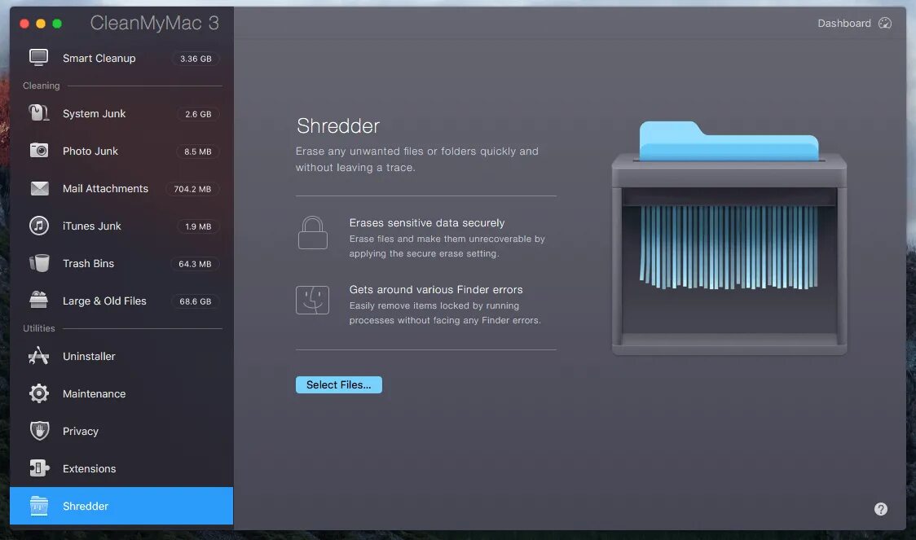
Task: Click the 64.3 MB Trash Bins badge
Action: [195, 264]
